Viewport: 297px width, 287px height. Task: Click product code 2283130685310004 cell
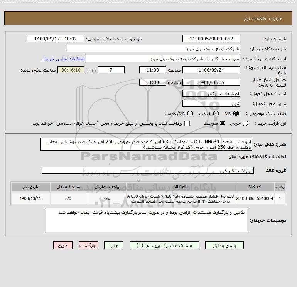[x=255, y=198]
